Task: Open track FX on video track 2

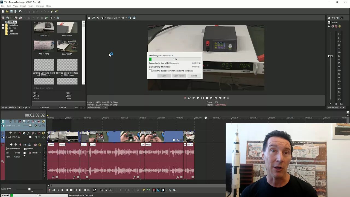Action: (28, 133)
